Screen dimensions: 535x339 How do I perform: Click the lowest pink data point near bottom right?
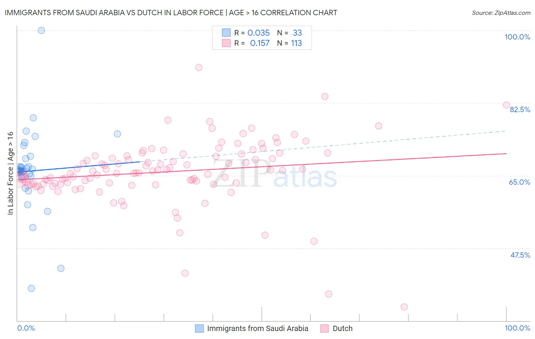click(404, 307)
